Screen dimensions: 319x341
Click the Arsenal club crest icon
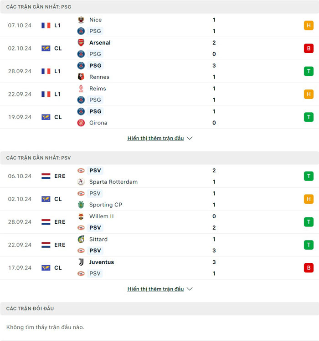[x=81, y=43]
